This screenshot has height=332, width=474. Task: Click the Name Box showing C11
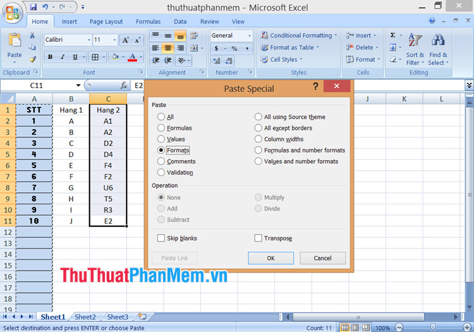[38, 85]
